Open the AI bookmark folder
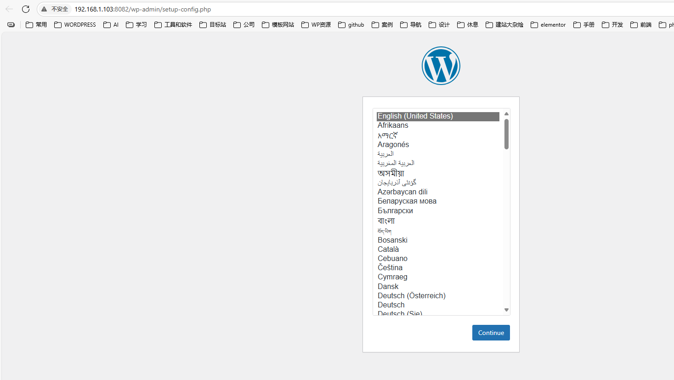 [x=111, y=25]
